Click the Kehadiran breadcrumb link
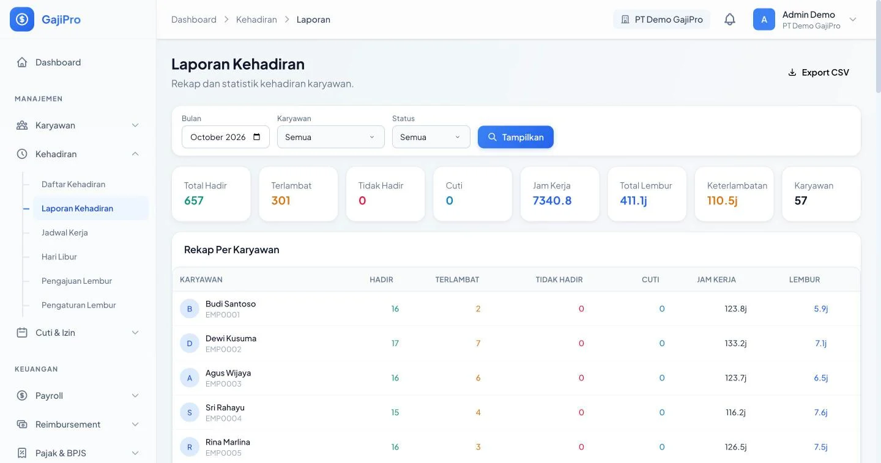Screen dimensions: 881x463 coord(256,20)
